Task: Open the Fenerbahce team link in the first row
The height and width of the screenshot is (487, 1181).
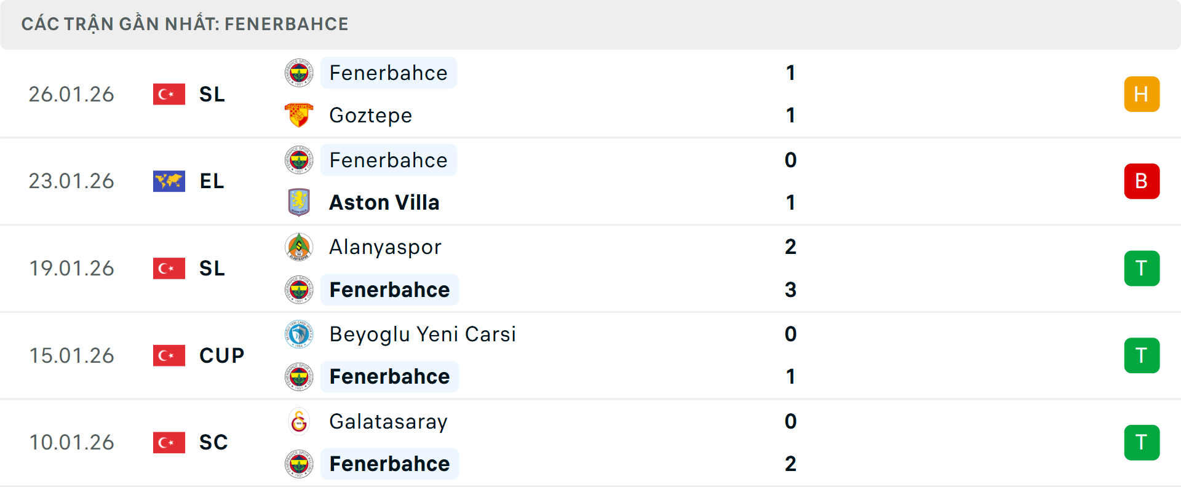Action: click(388, 73)
